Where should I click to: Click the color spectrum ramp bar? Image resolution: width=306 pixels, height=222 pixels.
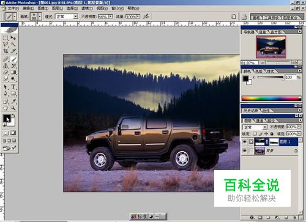point(272,98)
